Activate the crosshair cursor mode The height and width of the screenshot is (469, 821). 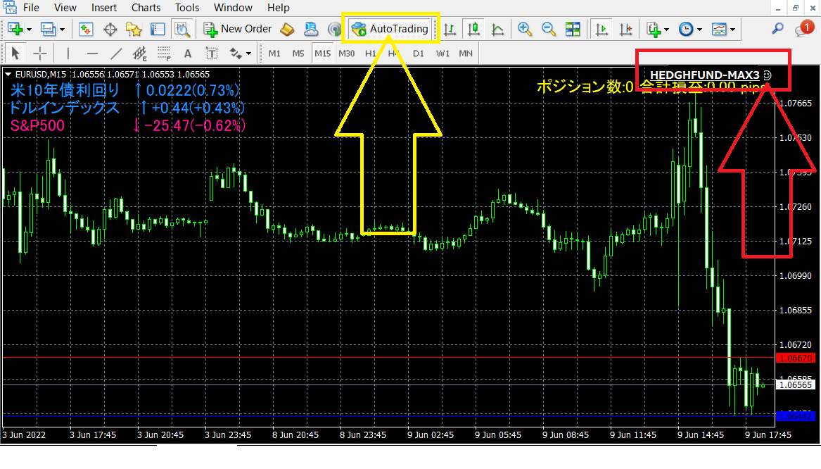point(40,54)
